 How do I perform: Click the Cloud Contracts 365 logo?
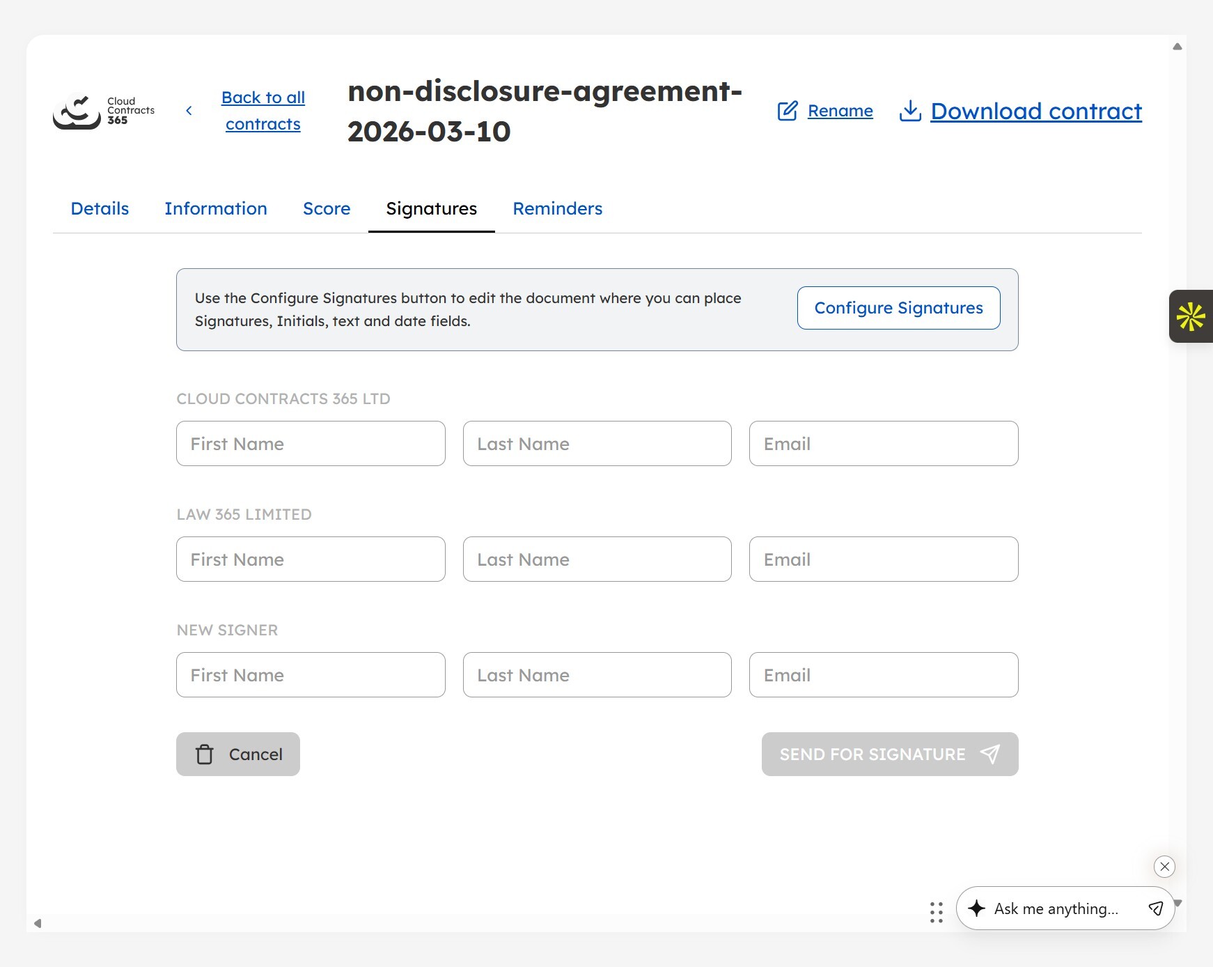pyautogui.click(x=104, y=111)
